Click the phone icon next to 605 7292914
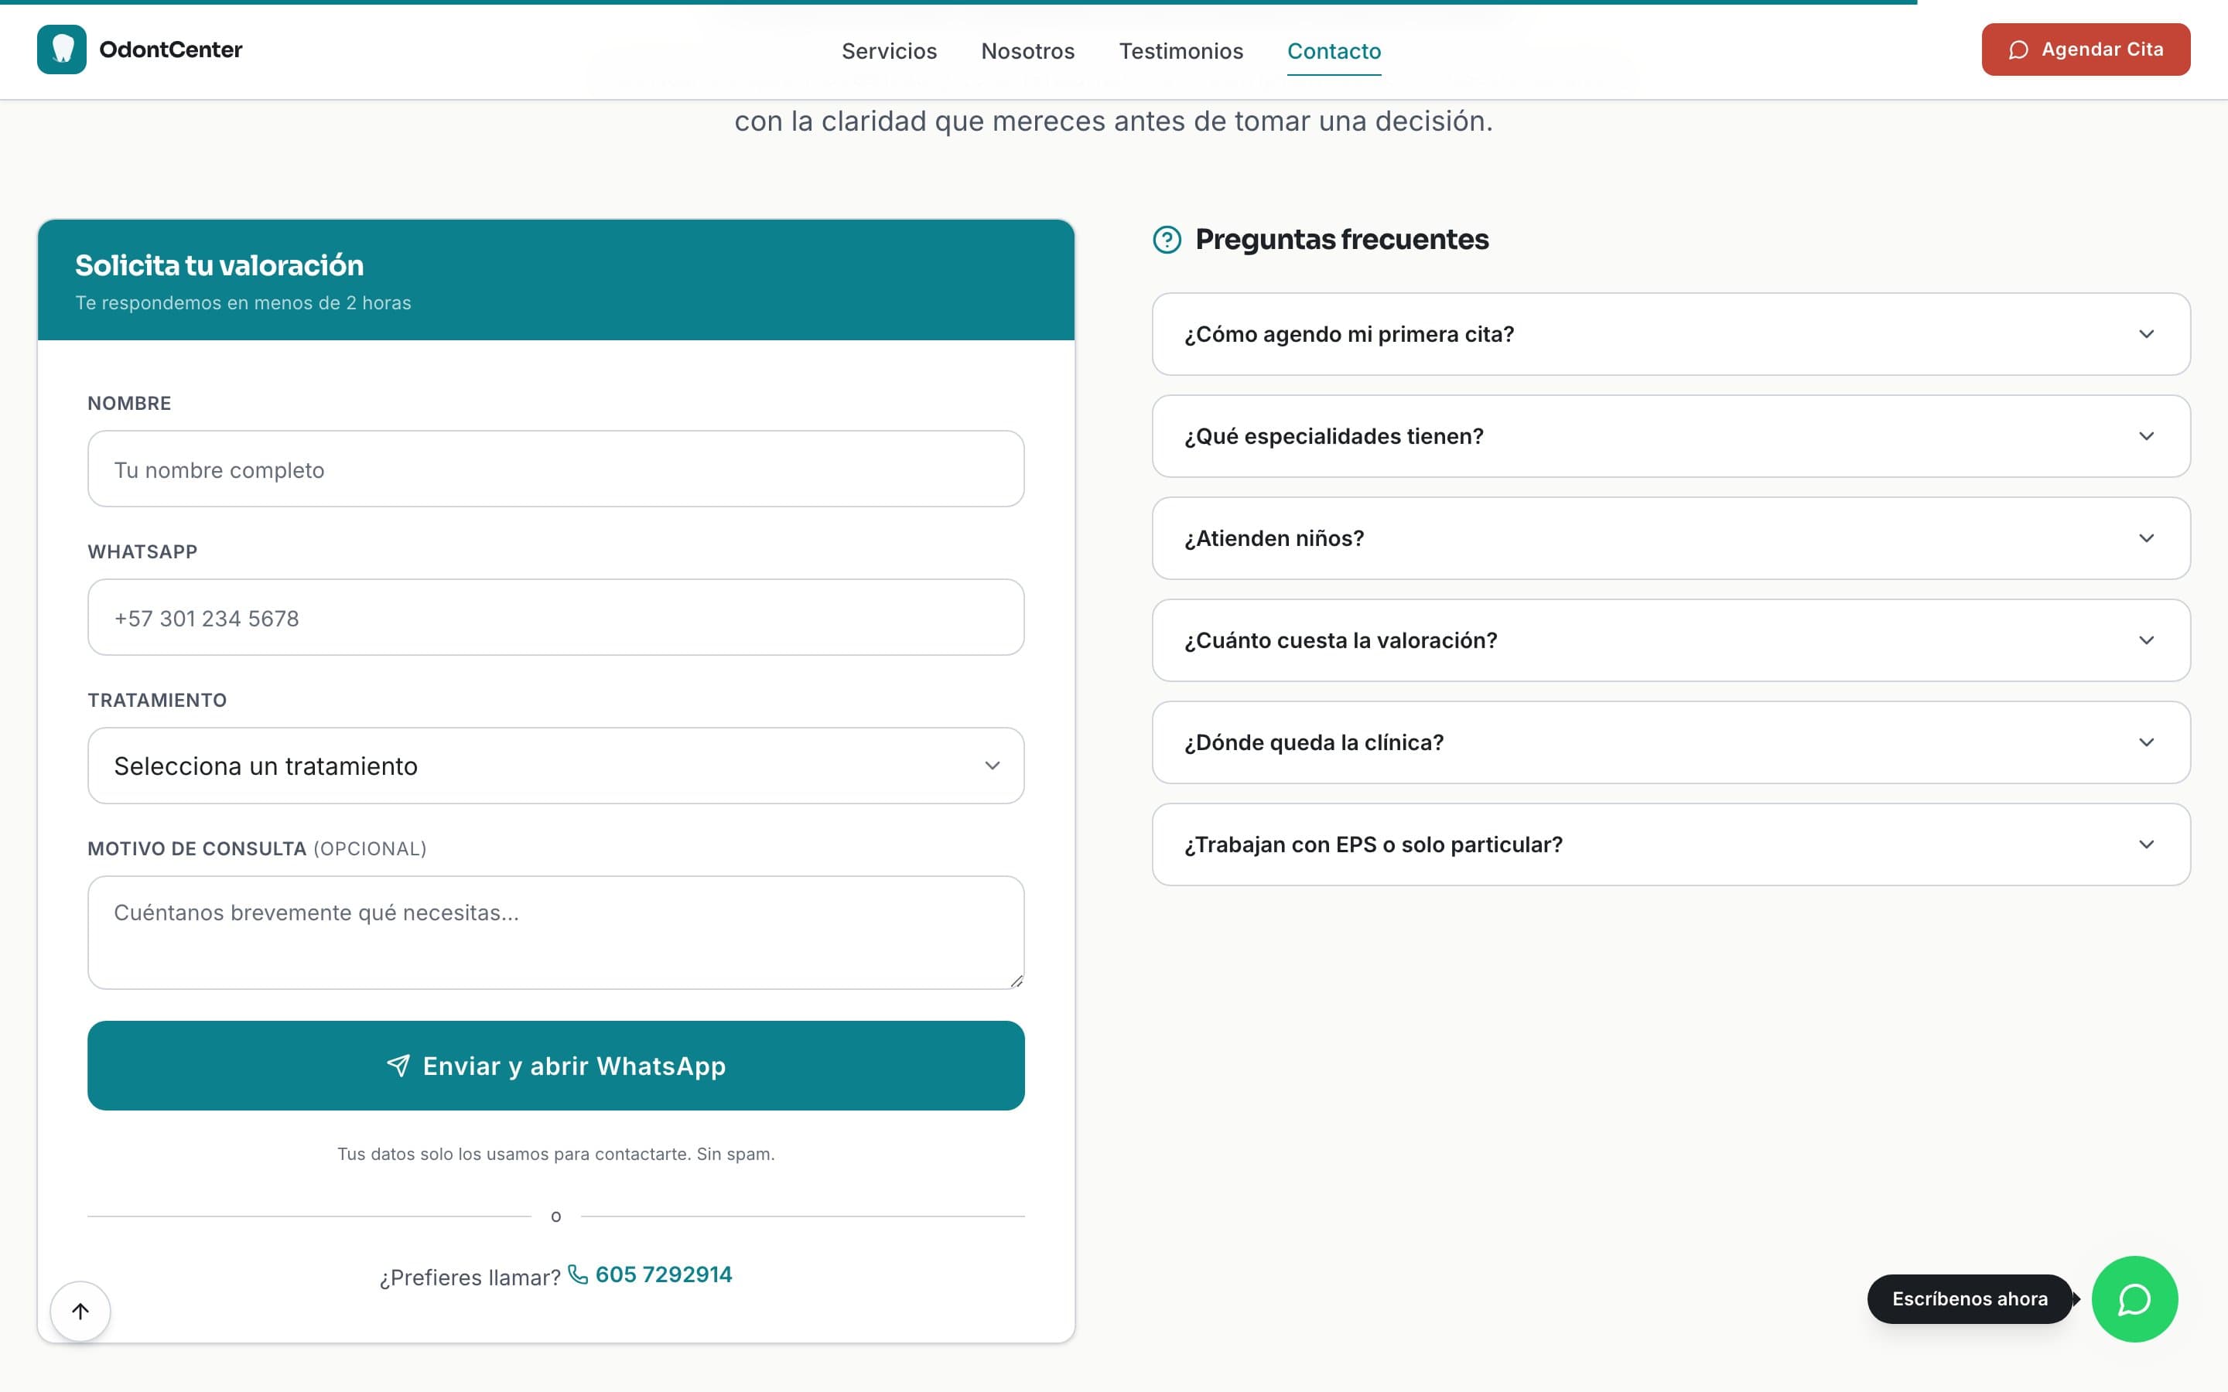Viewport: 2228px width, 1392px height. tap(578, 1274)
